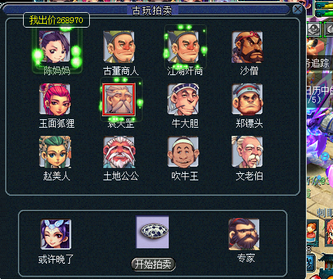Open the 追踪 task tracking panel

point(319,63)
